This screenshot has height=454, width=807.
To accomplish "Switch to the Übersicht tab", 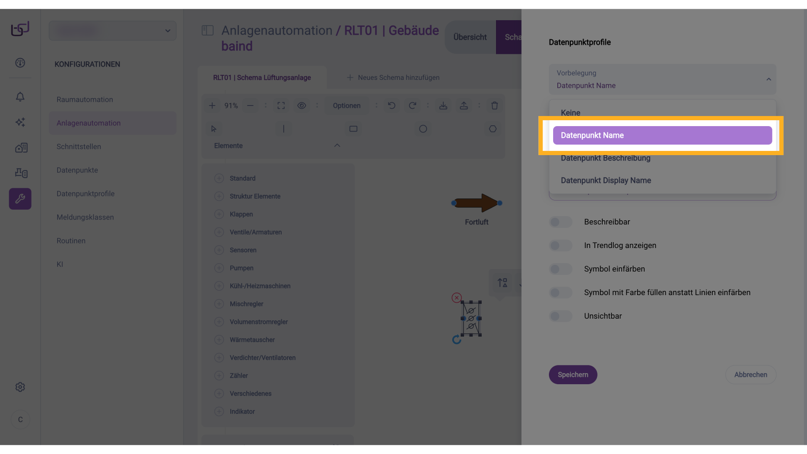I will [470, 37].
